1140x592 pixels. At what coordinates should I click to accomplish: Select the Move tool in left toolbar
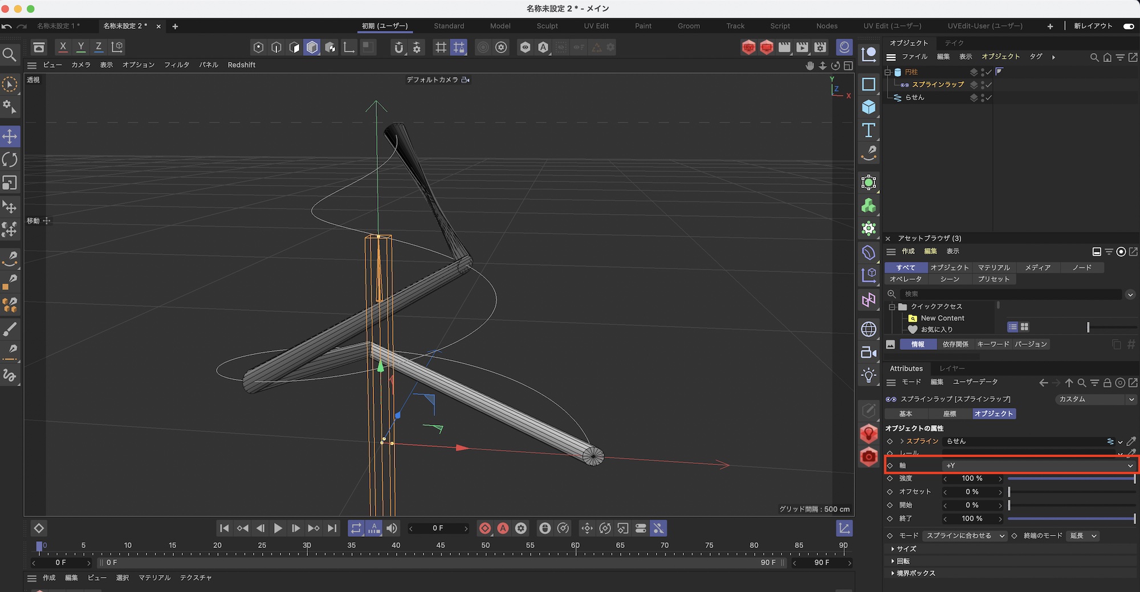point(10,136)
